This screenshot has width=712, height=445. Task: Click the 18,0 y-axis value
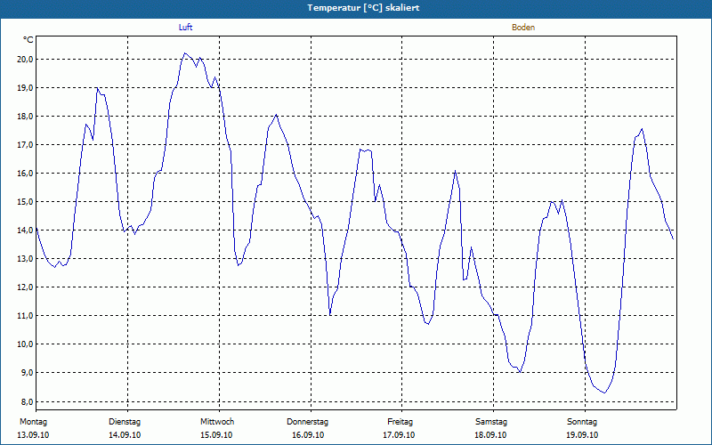25,117
